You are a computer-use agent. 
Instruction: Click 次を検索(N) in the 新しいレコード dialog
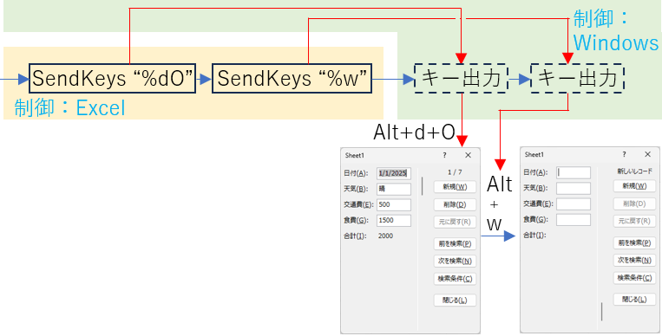coord(634,260)
